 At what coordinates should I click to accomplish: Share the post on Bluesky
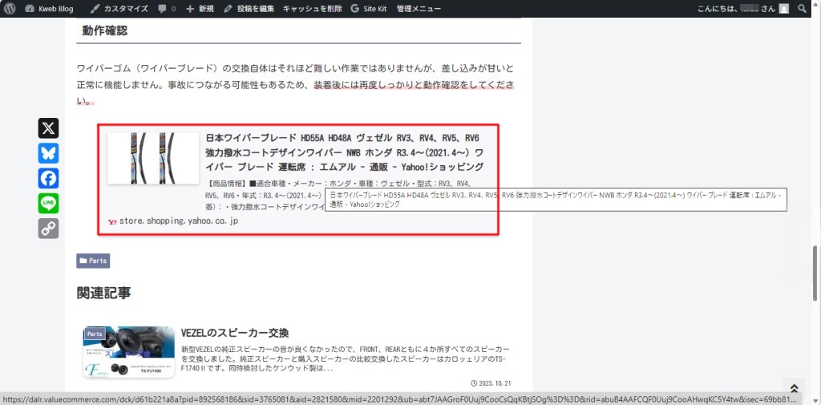48,153
